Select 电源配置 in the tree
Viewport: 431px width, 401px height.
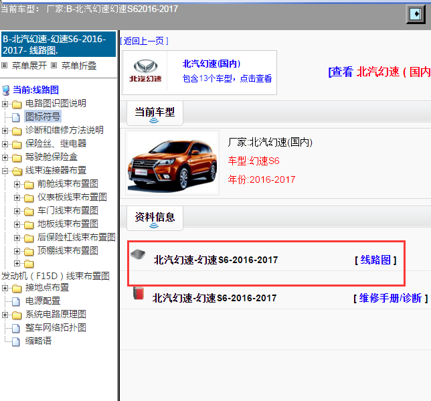click(43, 301)
